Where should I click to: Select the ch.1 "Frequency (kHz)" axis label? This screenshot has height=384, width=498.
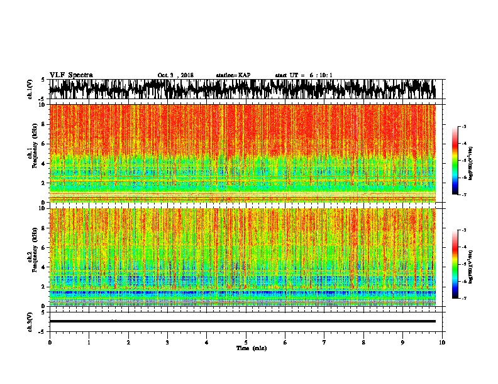35,146
